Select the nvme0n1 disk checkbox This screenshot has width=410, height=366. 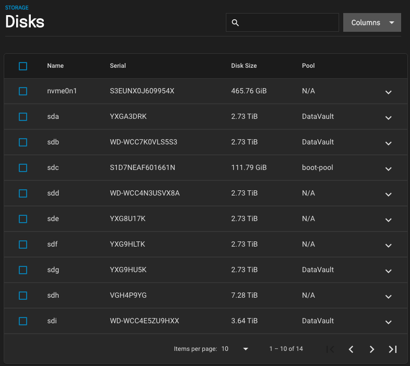point(23,91)
